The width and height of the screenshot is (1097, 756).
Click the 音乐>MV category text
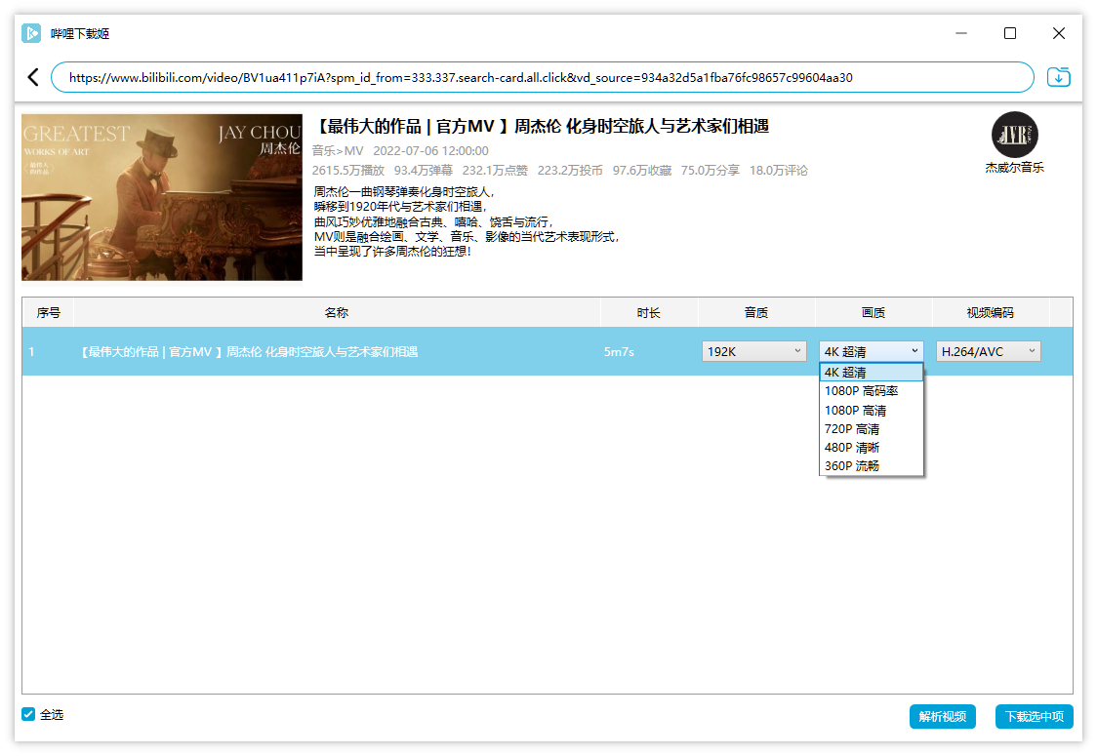tap(338, 150)
